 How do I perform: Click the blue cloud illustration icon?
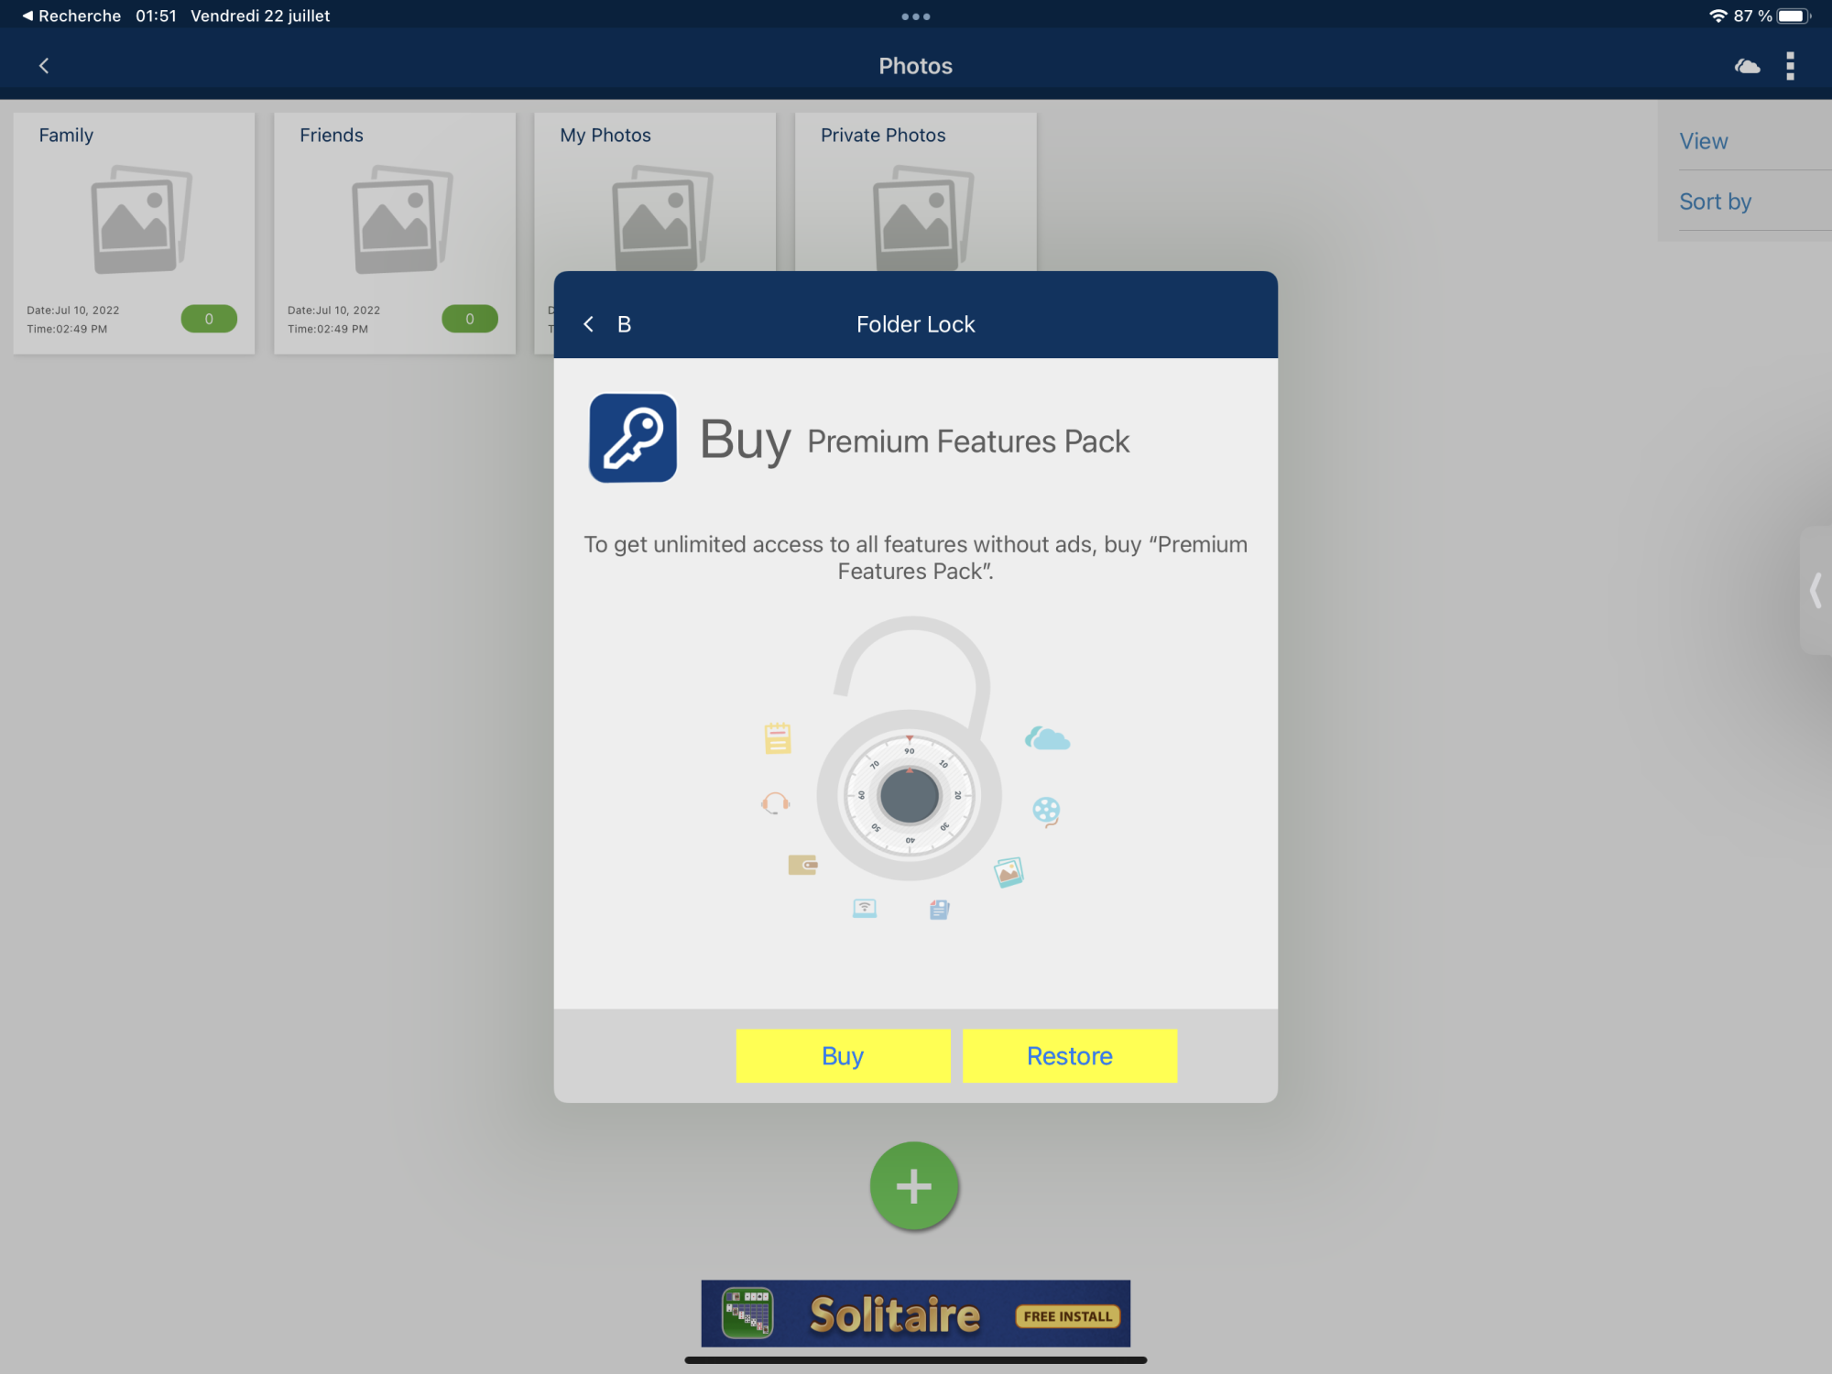coord(1047,737)
